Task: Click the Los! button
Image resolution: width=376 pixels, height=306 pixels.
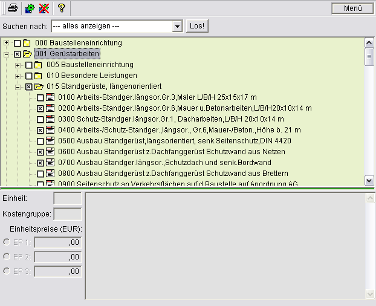Action: [197, 26]
